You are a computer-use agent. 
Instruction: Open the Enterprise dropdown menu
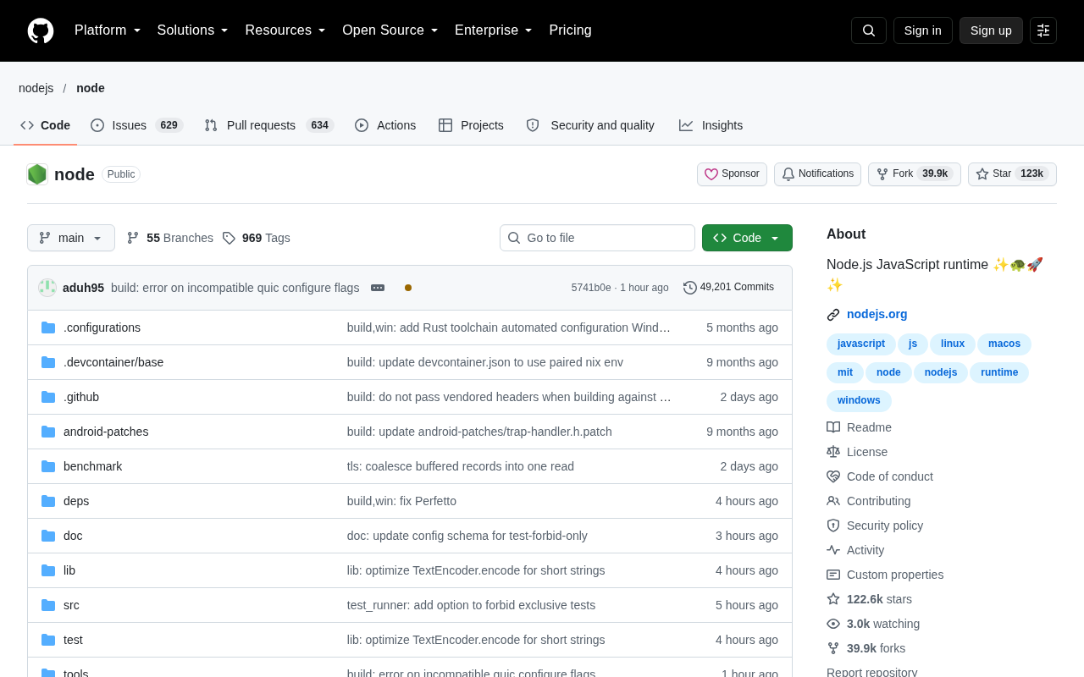click(494, 30)
